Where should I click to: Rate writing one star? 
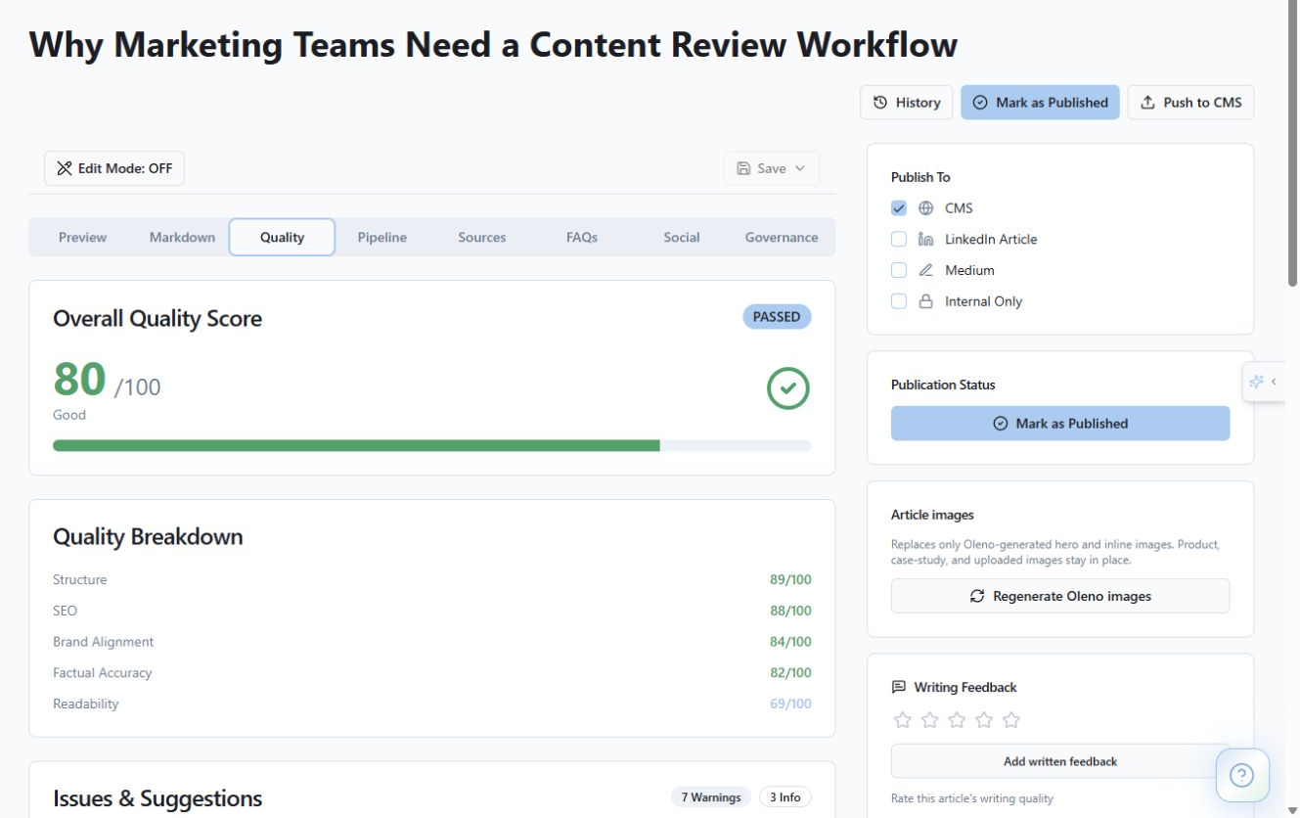pos(903,720)
